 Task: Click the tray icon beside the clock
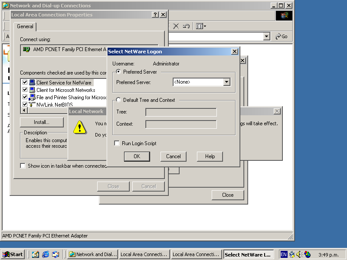[308, 254]
